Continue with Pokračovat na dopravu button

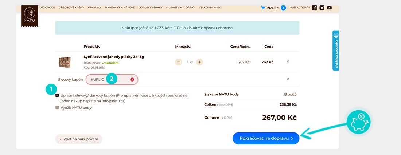[266, 138]
